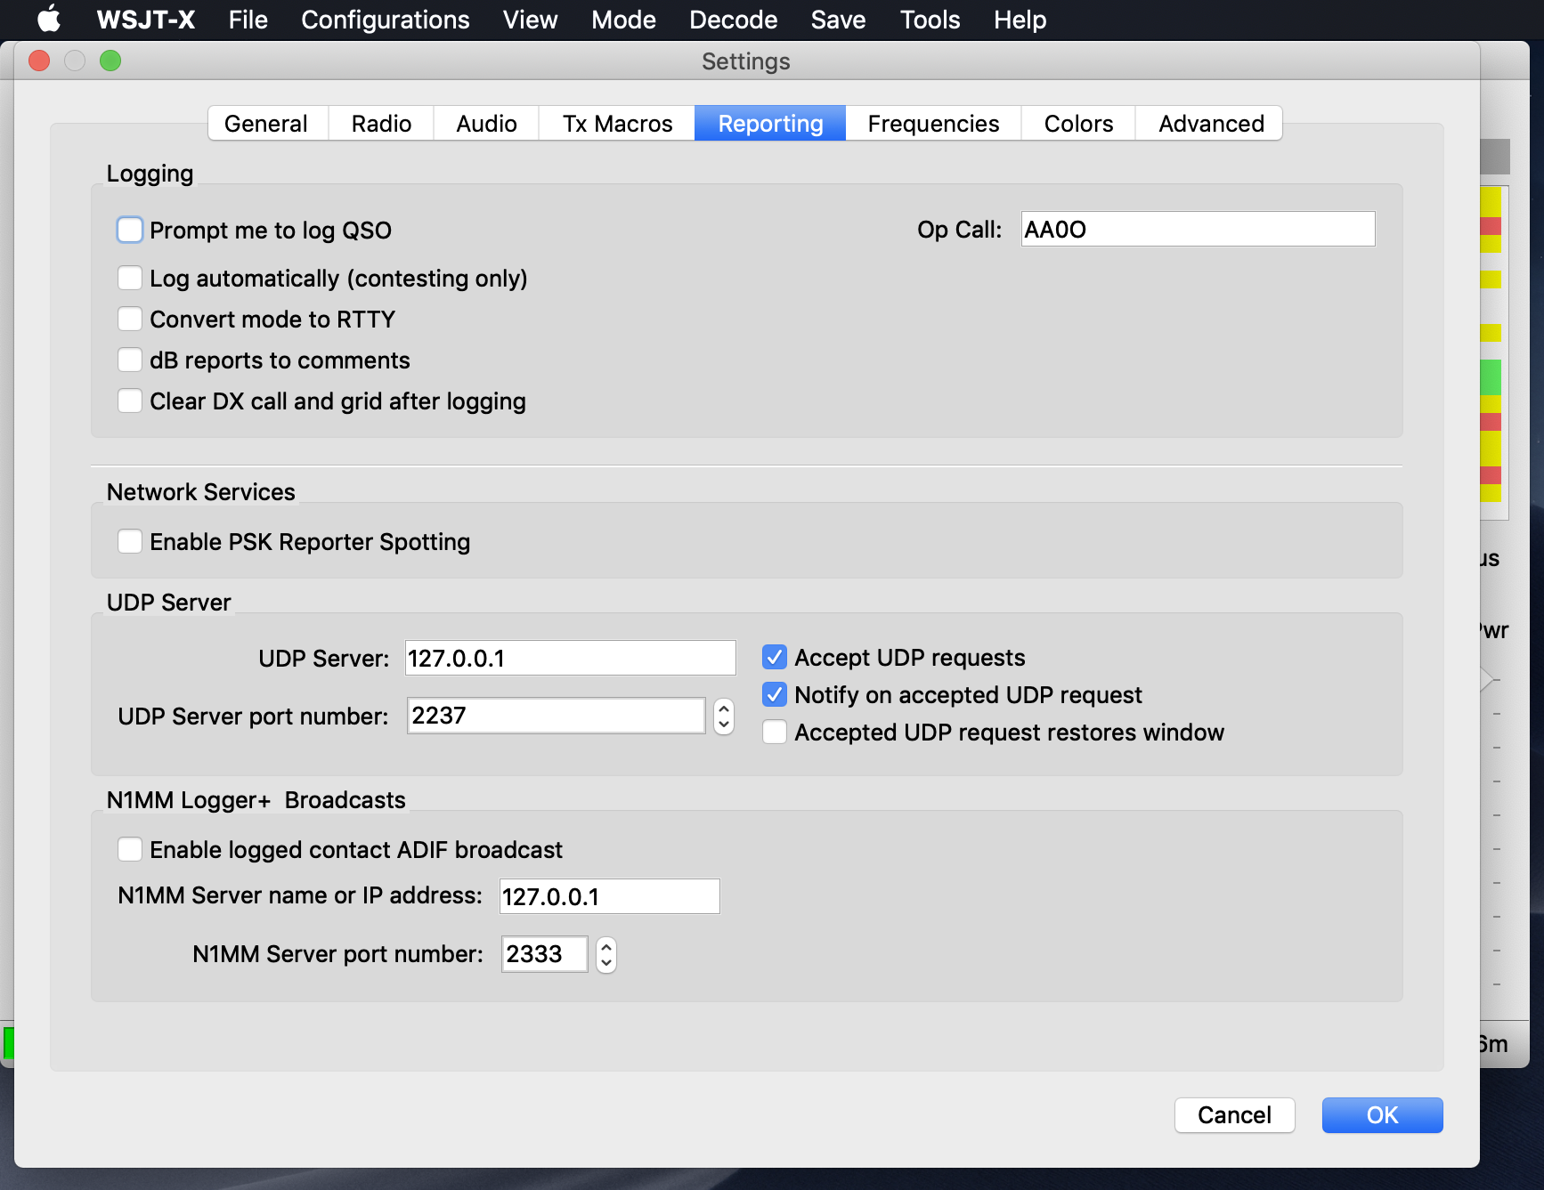The image size is (1544, 1190).
Task: Cancel the Settings dialog
Action: 1234,1115
